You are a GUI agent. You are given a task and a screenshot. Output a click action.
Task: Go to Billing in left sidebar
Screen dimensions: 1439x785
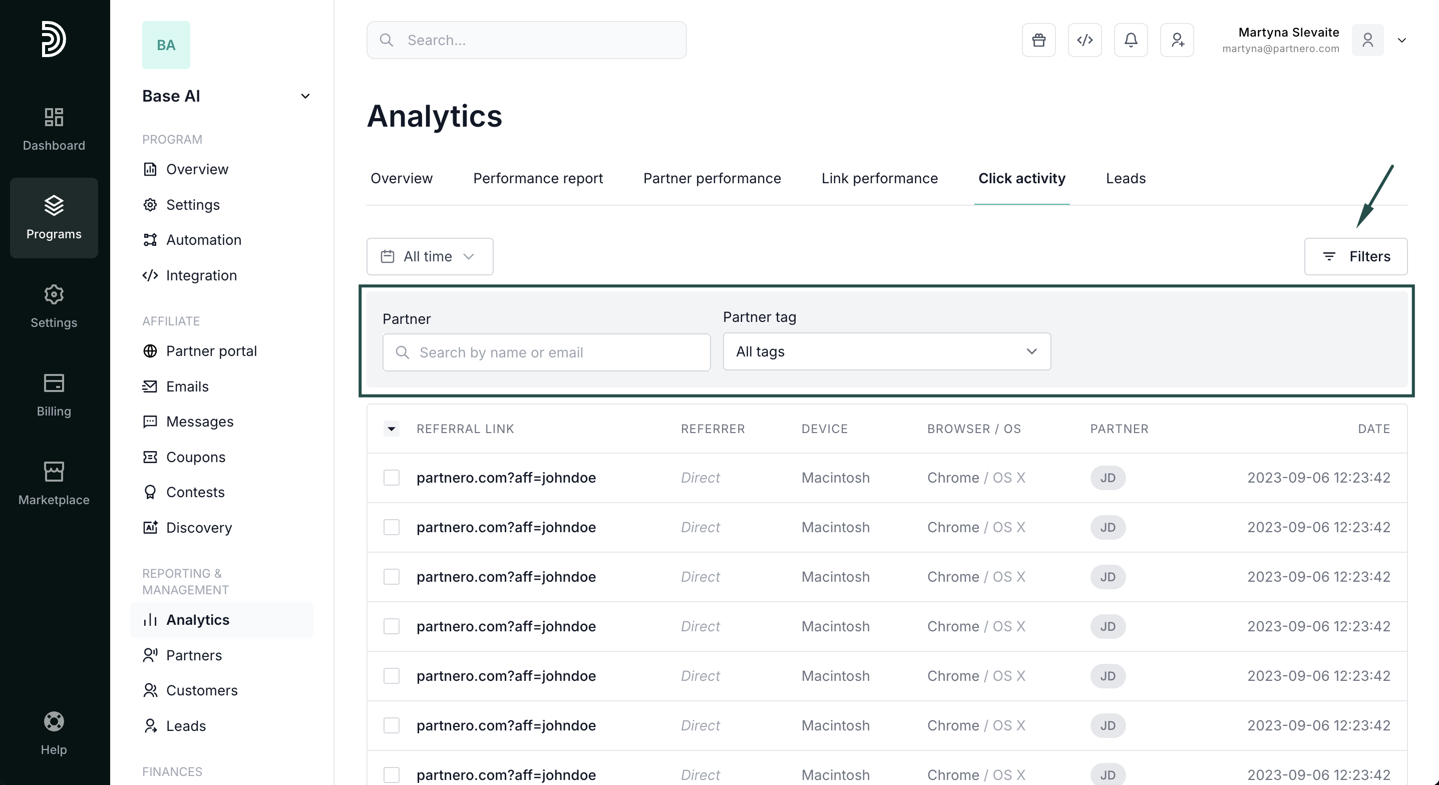click(x=54, y=395)
